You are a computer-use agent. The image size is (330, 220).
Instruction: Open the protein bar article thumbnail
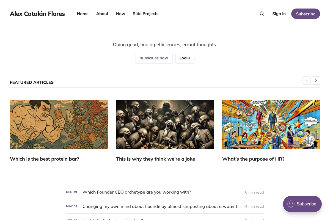59,125
